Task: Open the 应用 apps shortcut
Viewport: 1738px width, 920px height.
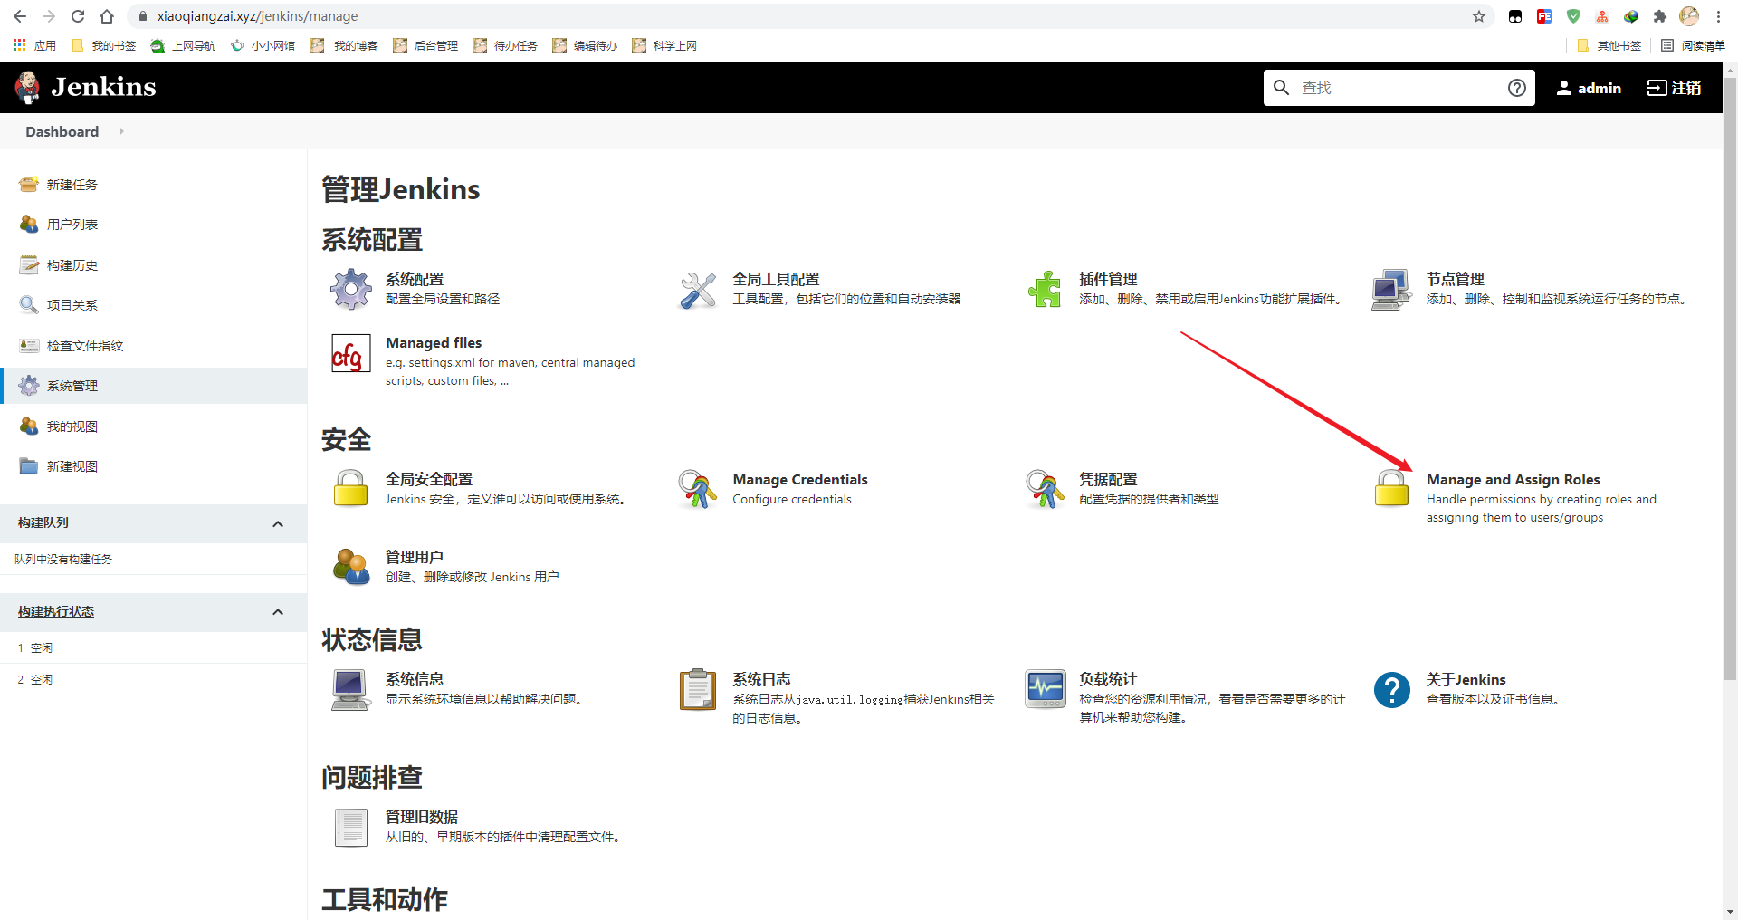Action: click(34, 45)
